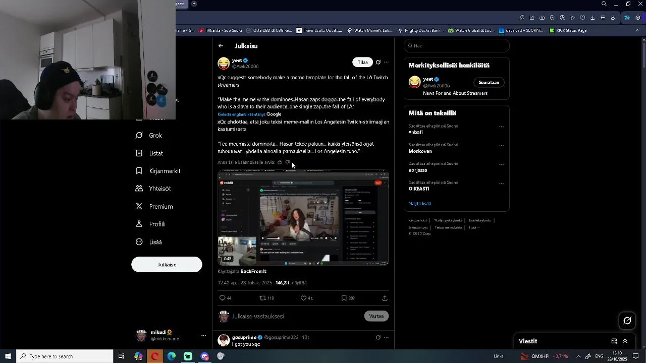Screen dimensions: 646x363
Task: Open the Windows Start menu
Action: coord(8,356)
